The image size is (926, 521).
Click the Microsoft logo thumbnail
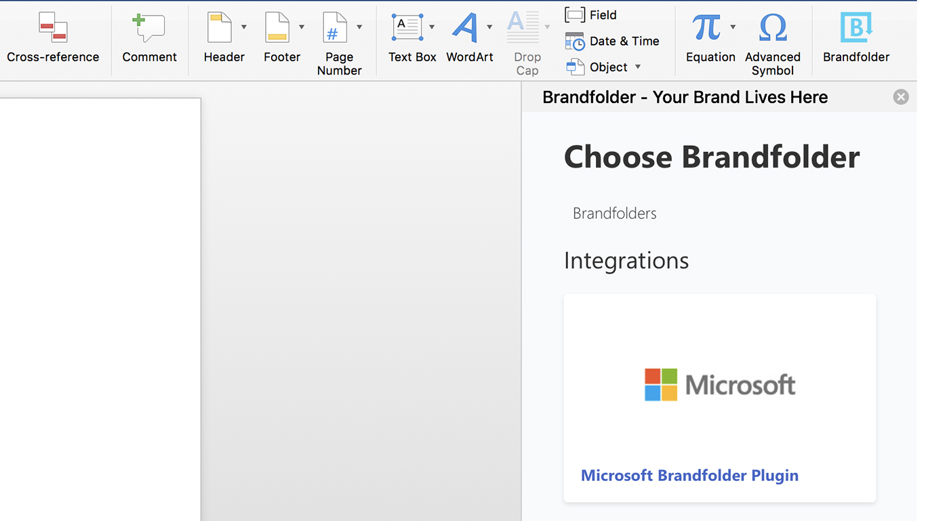click(x=720, y=385)
